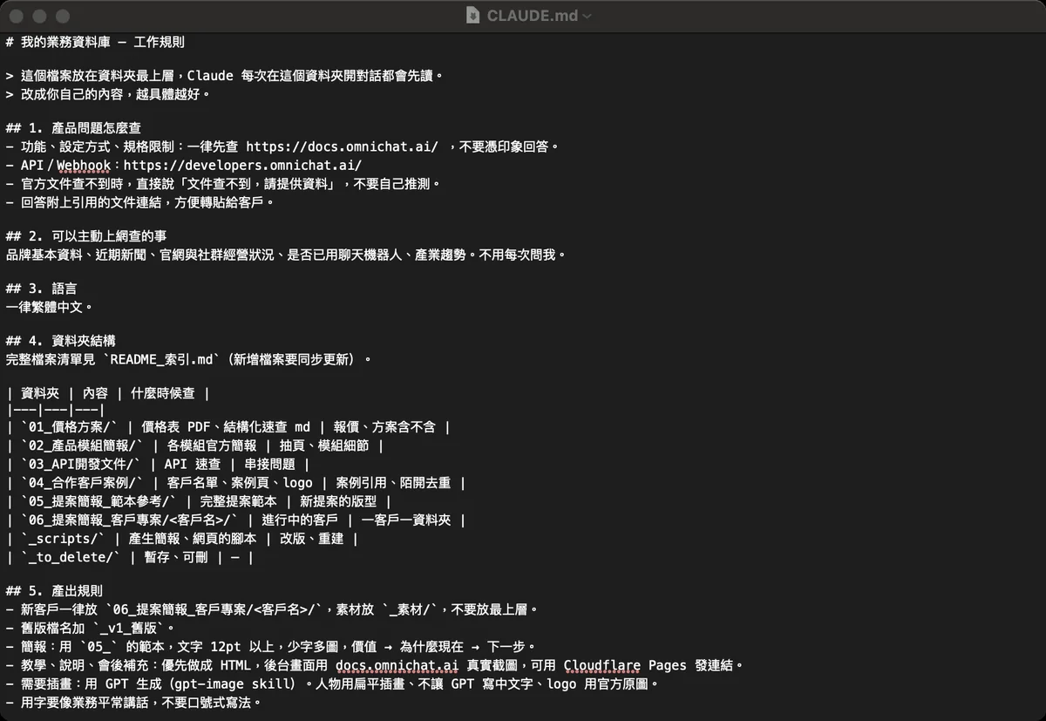Image resolution: width=1046 pixels, height=721 pixels.
Task: Click the table separator row '|---|---|---|'
Action: click(56, 410)
